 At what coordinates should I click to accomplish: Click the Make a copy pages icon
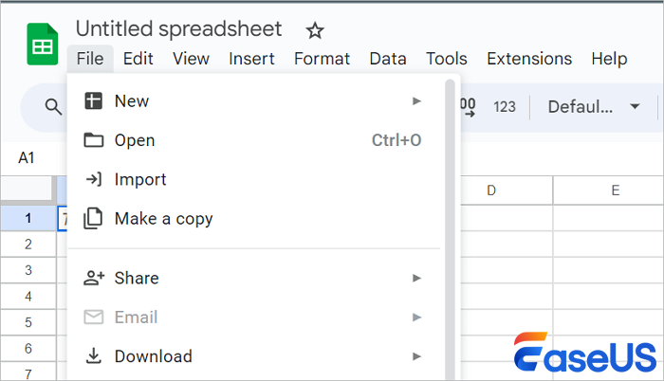tap(93, 218)
